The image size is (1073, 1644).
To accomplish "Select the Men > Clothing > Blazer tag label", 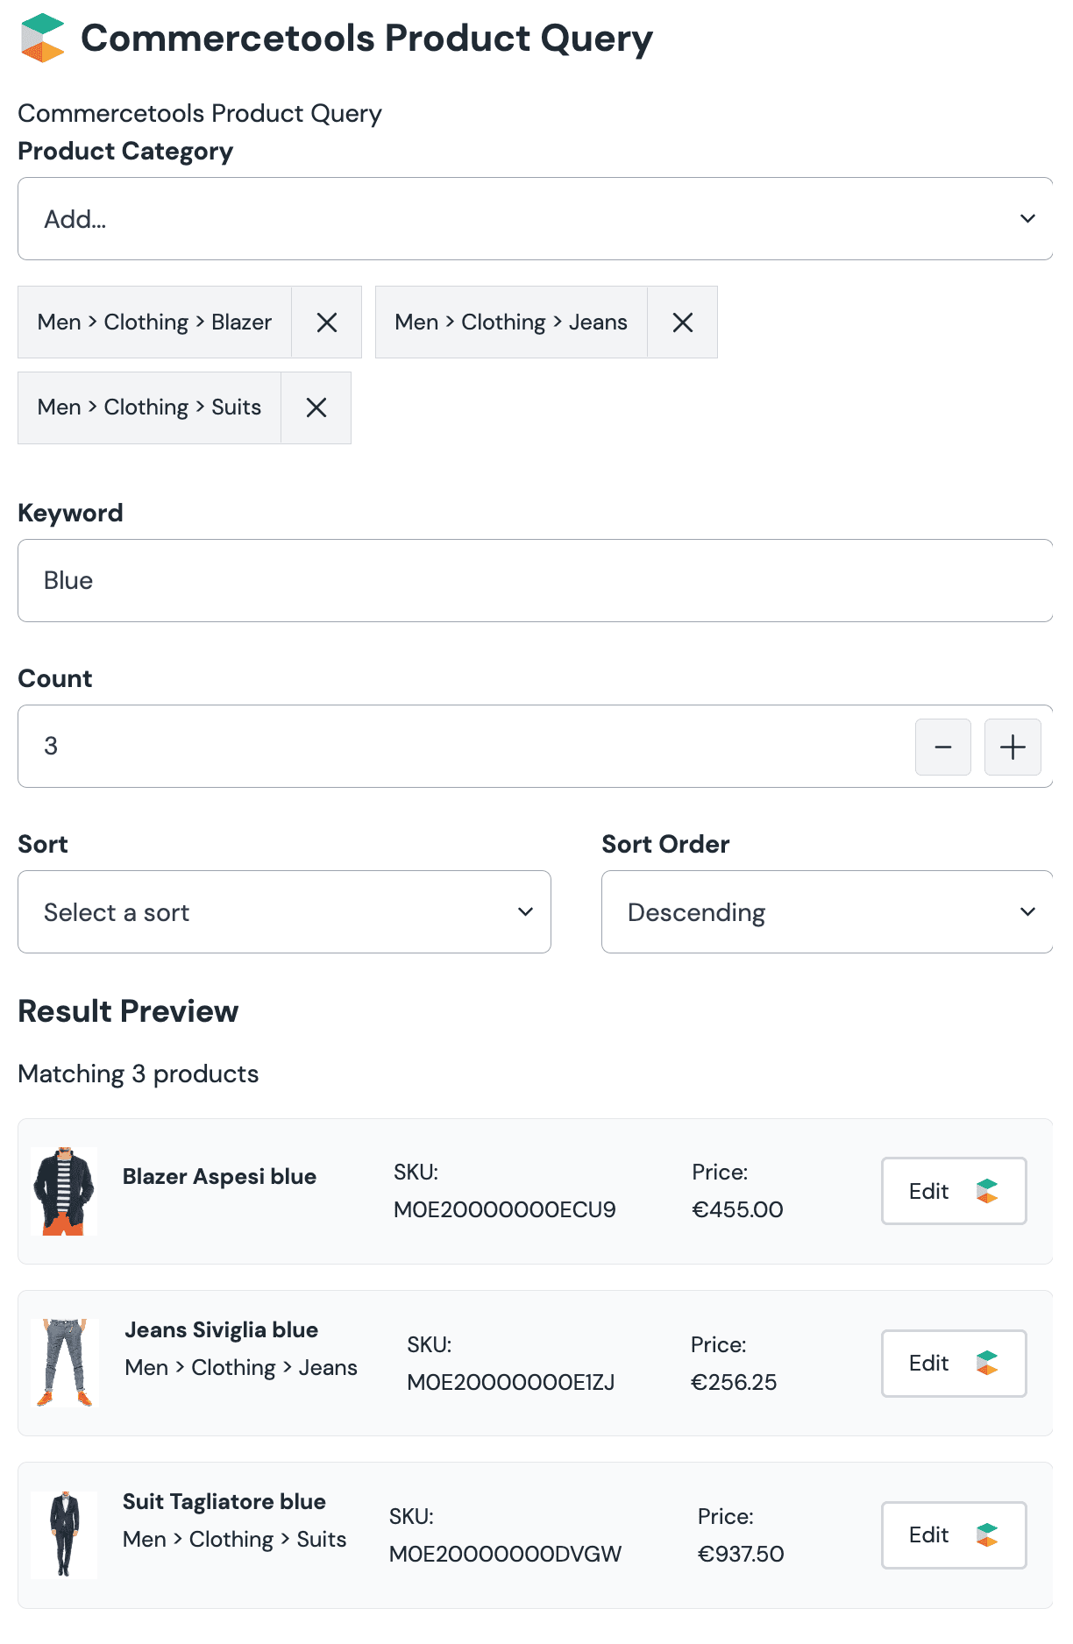I will [154, 322].
